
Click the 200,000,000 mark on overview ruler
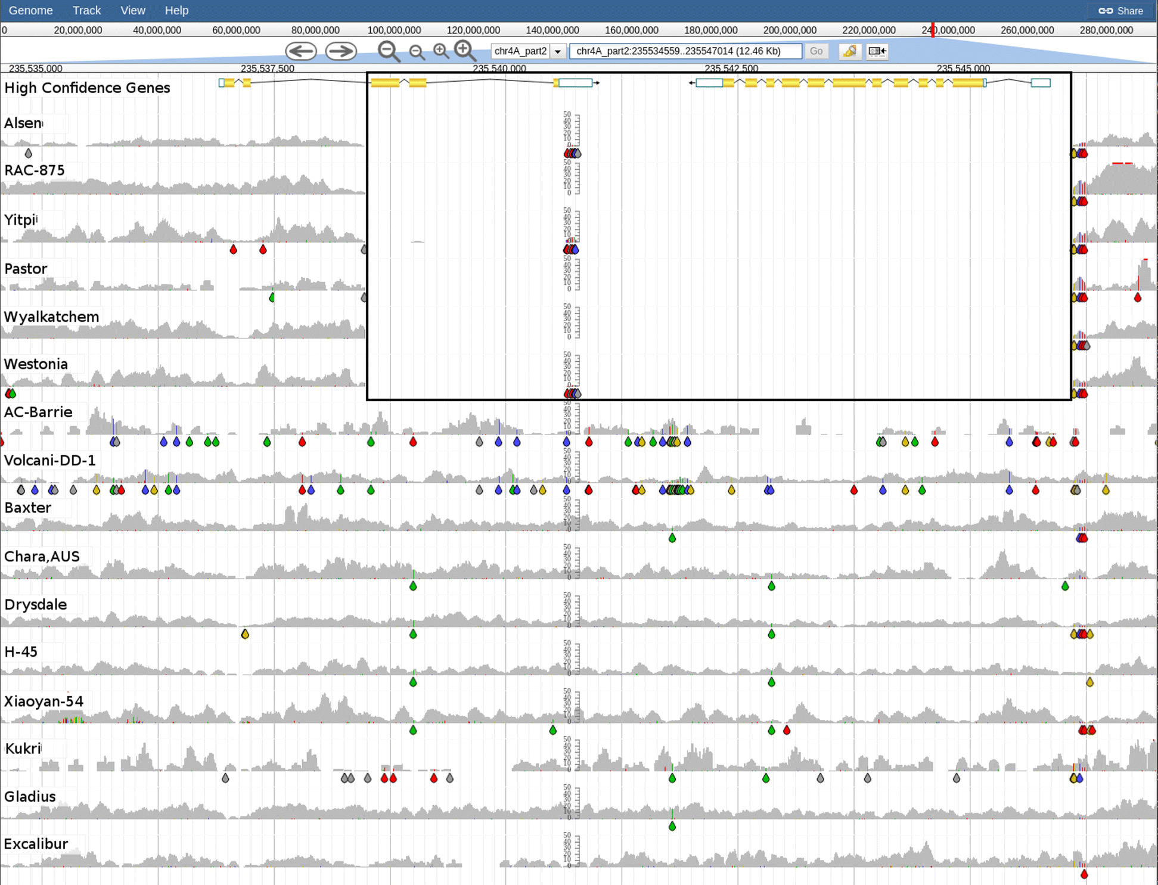789,30
